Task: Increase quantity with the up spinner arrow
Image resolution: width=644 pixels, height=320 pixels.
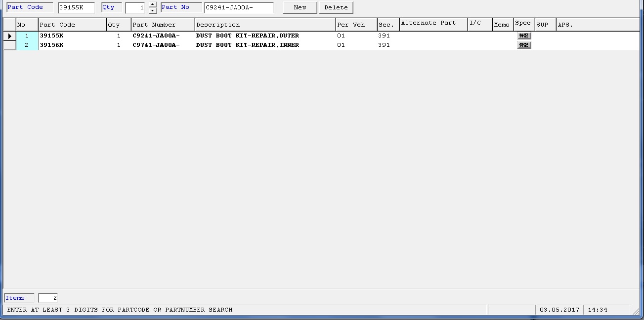Action: tap(153, 5)
